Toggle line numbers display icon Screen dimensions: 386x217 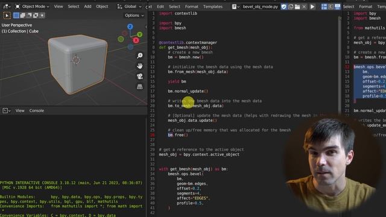coord(324,7)
